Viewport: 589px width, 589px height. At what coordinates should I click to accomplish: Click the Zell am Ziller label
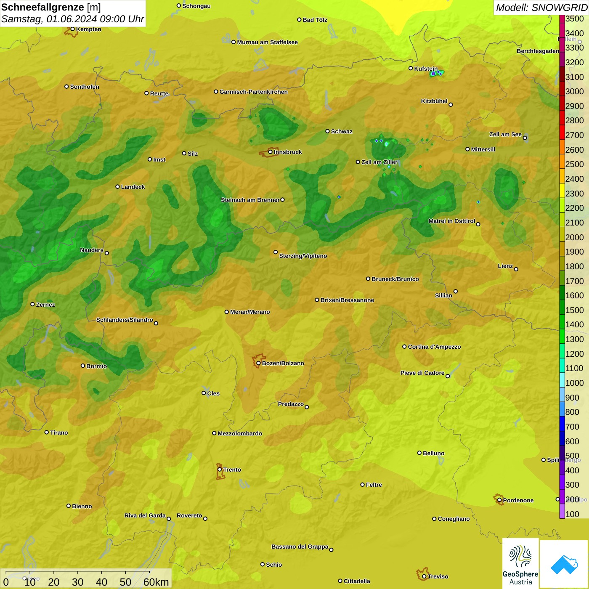point(379,162)
